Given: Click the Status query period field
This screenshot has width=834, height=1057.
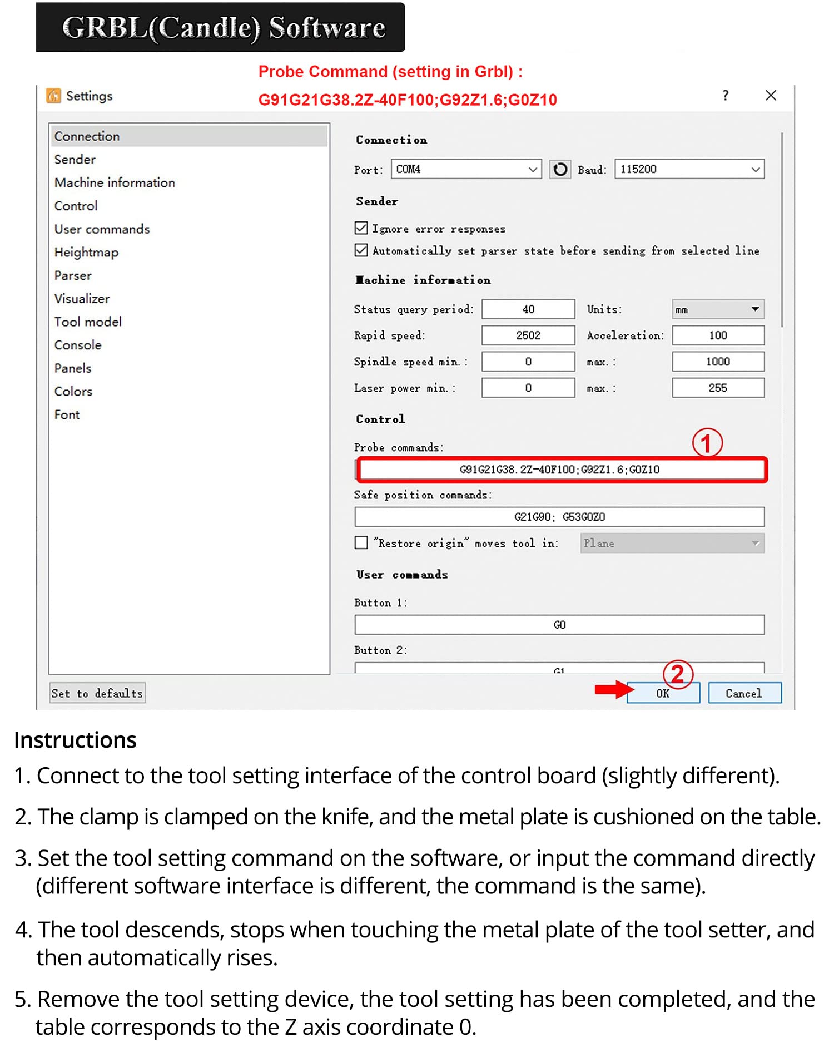Looking at the screenshot, I should pyautogui.click(x=528, y=309).
